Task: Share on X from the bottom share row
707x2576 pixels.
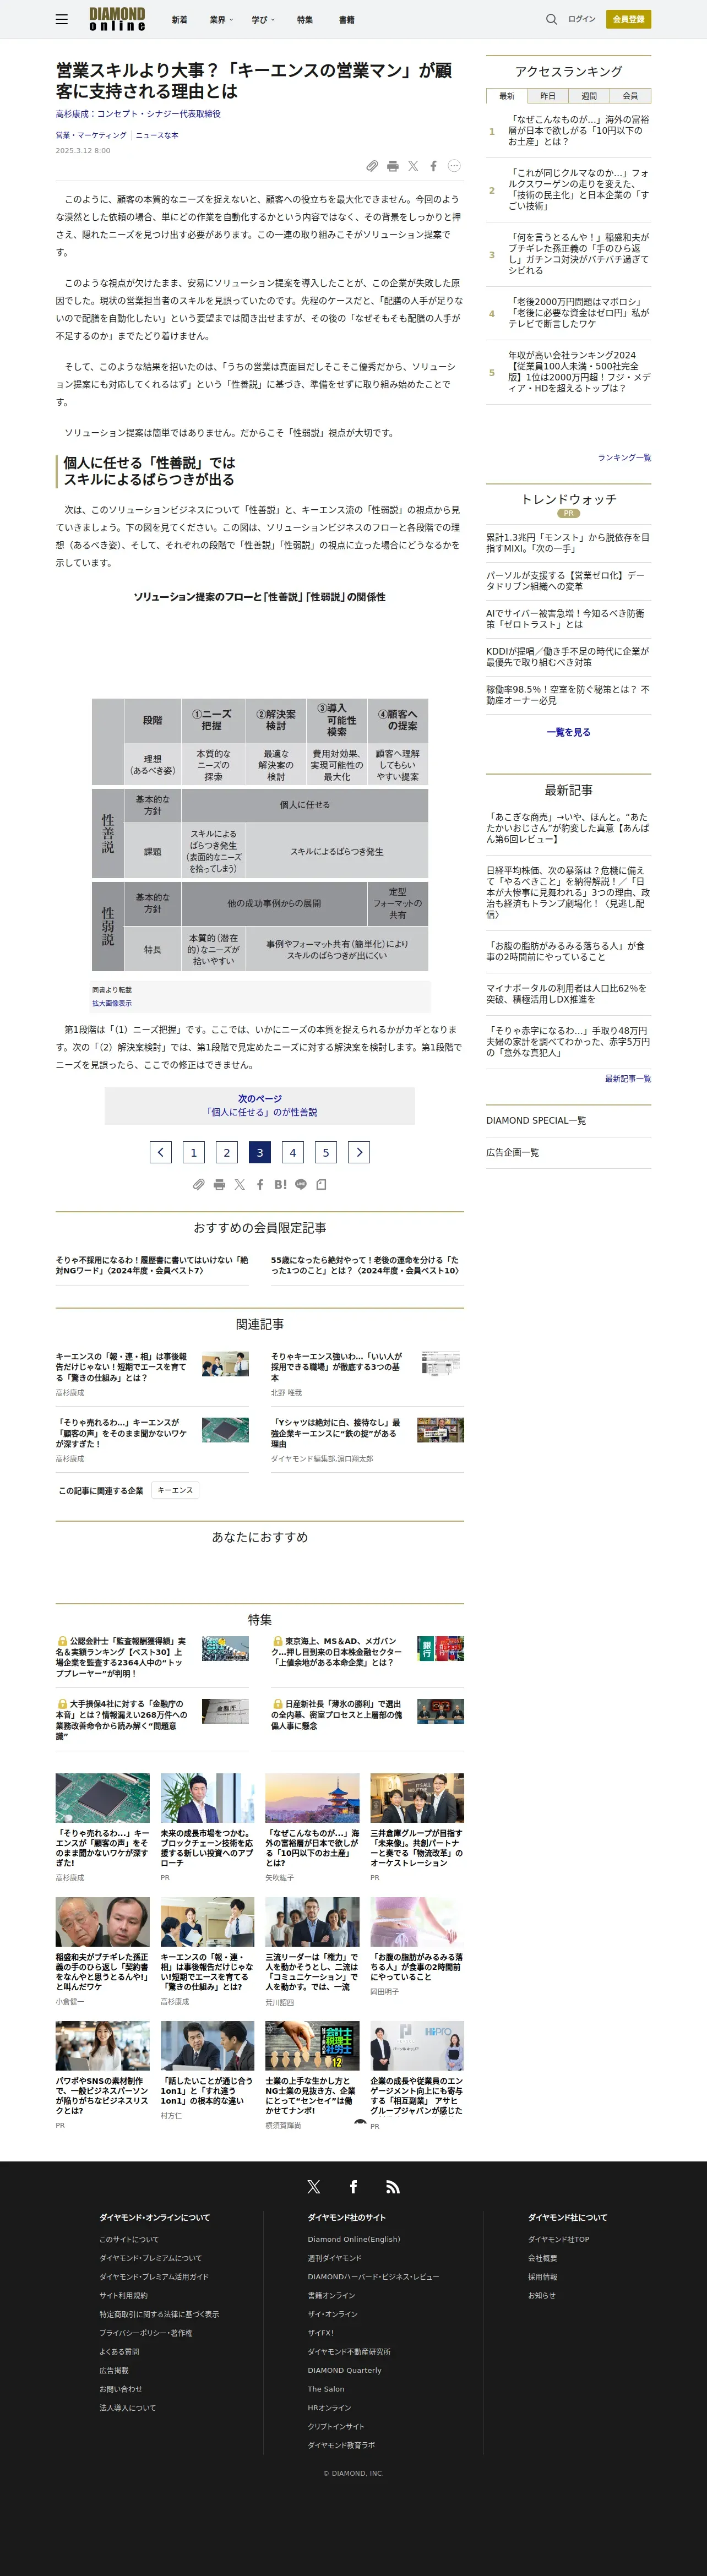Action: (239, 1184)
